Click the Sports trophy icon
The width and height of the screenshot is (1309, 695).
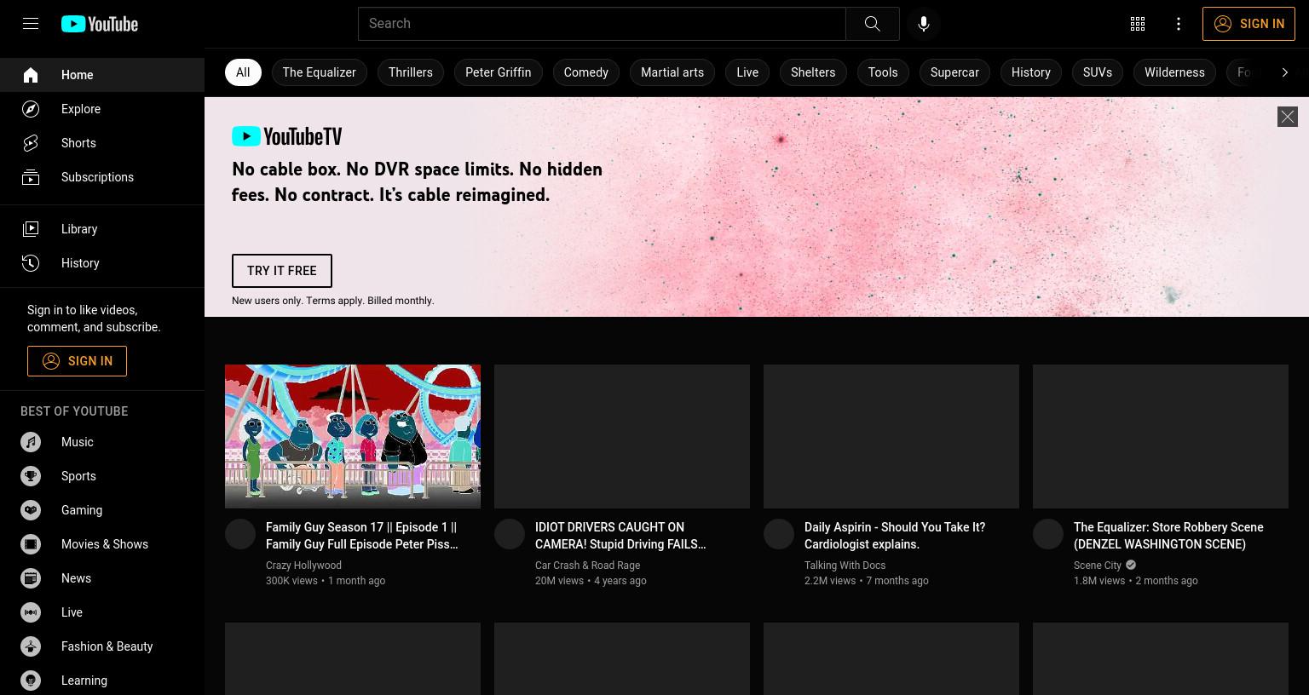coord(31,476)
